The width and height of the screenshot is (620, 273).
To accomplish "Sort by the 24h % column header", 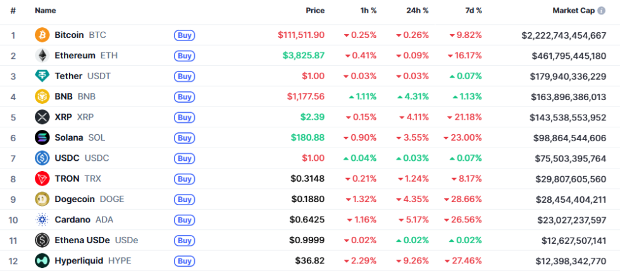I will [x=417, y=11].
